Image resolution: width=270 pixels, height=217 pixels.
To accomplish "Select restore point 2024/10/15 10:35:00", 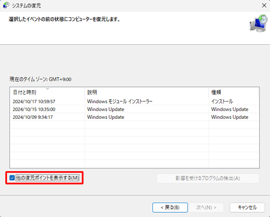I will [x=134, y=109].
